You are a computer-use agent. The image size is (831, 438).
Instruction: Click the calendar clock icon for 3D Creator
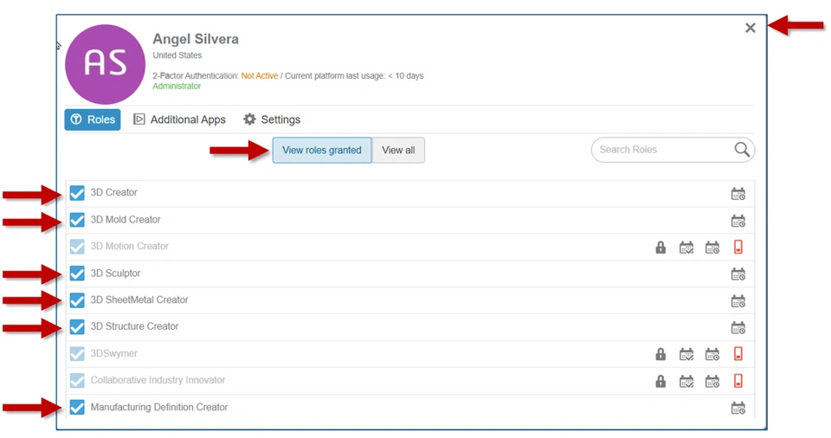pos(738,194)
